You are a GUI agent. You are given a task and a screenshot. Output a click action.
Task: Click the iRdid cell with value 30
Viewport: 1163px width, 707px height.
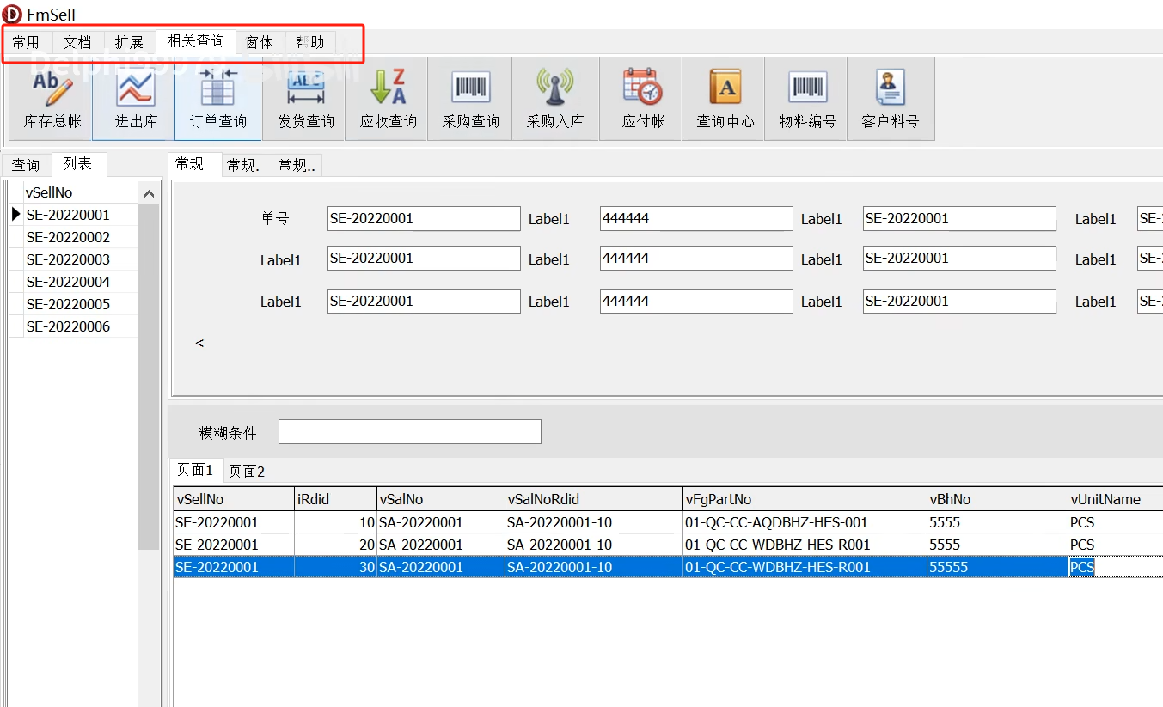point(335,567)
